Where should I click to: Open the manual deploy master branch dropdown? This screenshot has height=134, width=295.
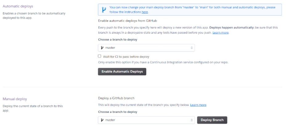tap(146, 120)
